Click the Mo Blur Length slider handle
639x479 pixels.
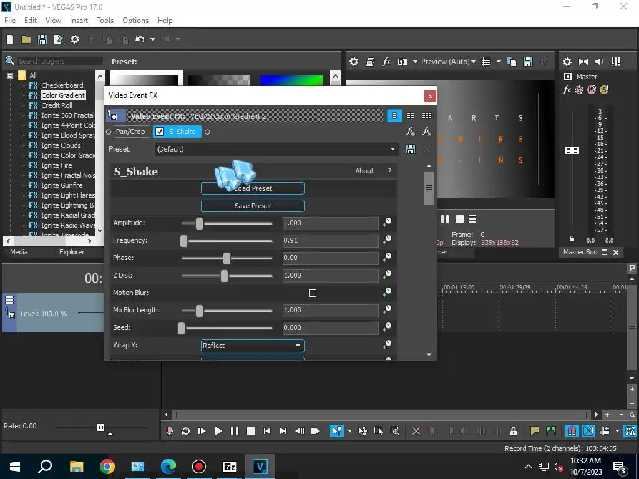[x=199, y=311]
